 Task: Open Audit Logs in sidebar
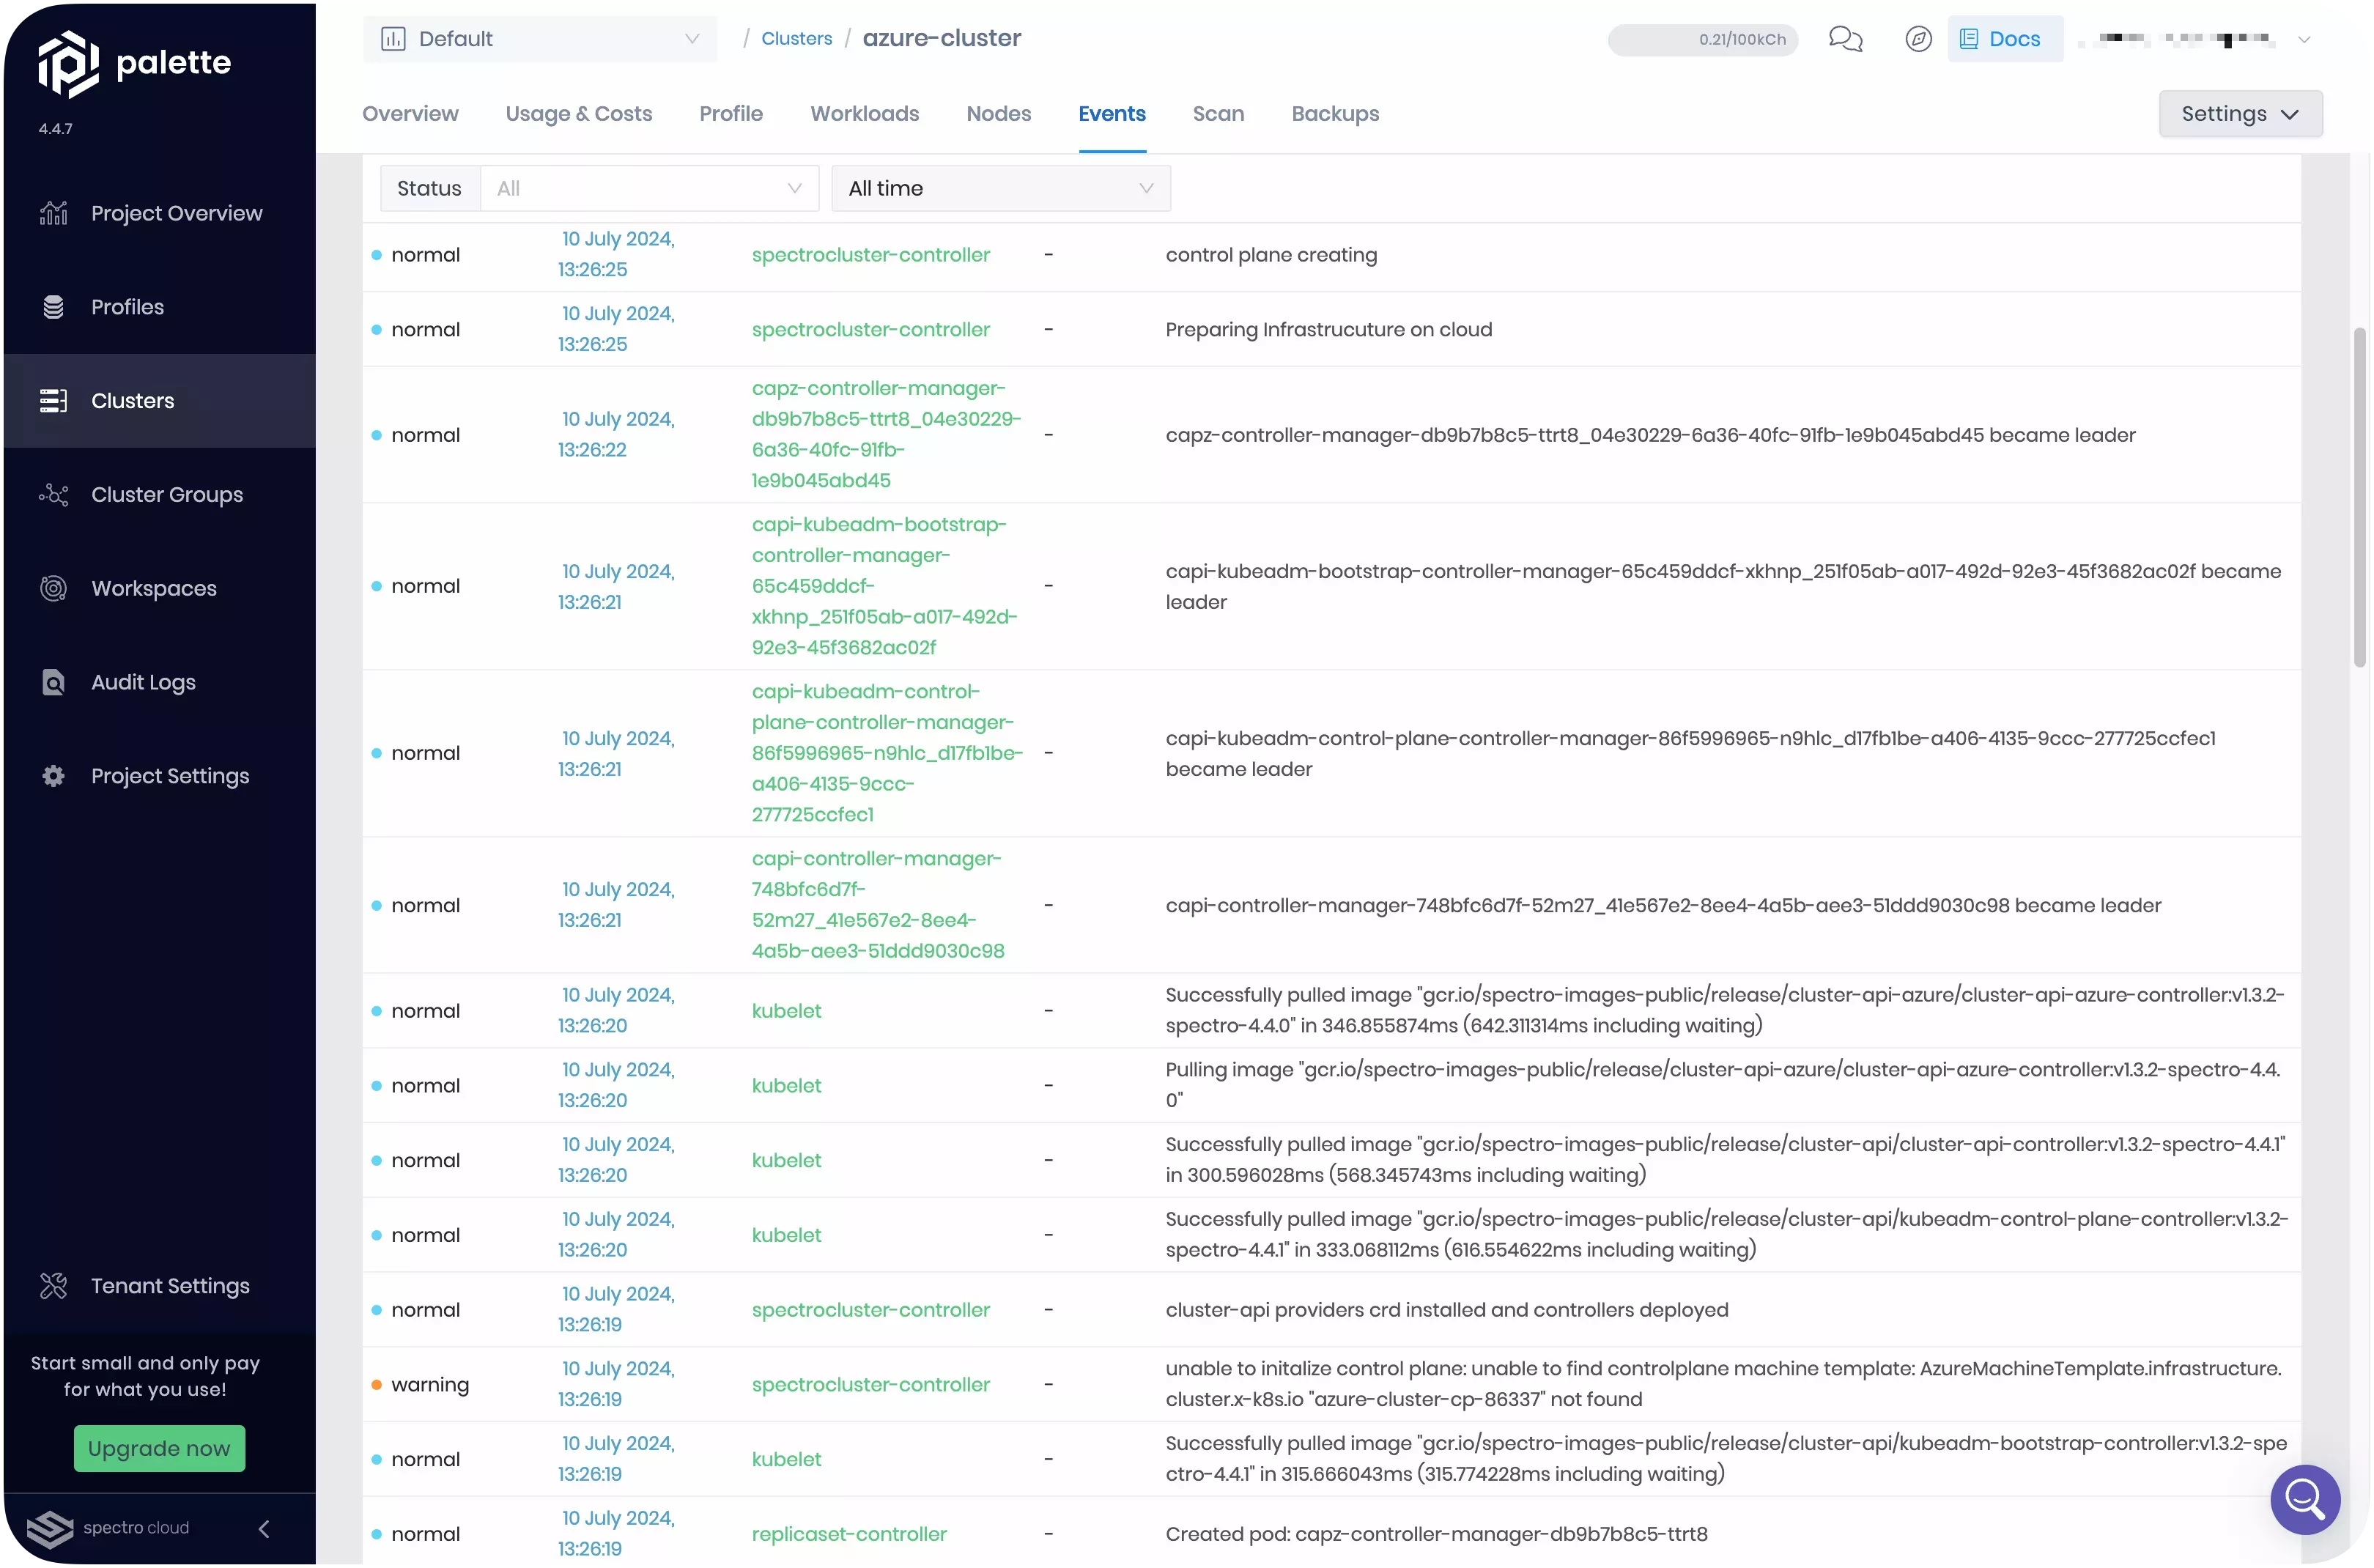(160, 683)
